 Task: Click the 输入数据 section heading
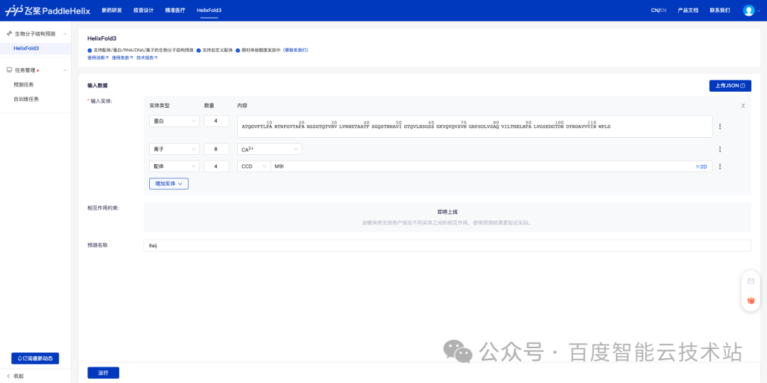[97, 85]
